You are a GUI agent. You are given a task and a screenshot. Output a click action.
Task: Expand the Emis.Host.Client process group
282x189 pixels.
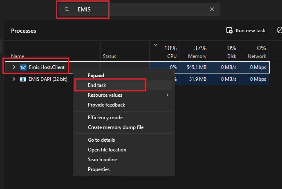click(x=14, y=67)
